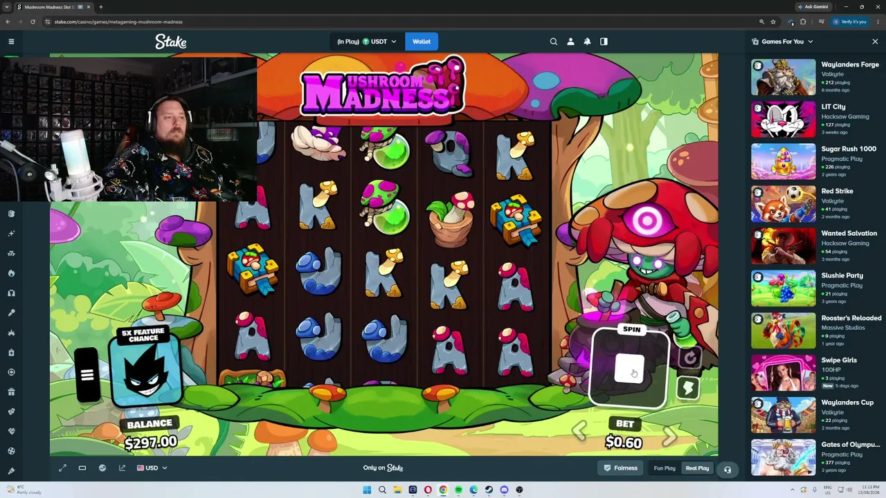Screen dimensions: 886x498
Task: Select Rooster's Reloaded game title
Action: [851, 318]
